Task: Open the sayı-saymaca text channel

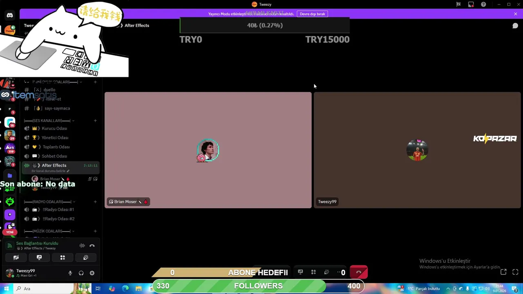Action: click(x=60, y=109)
